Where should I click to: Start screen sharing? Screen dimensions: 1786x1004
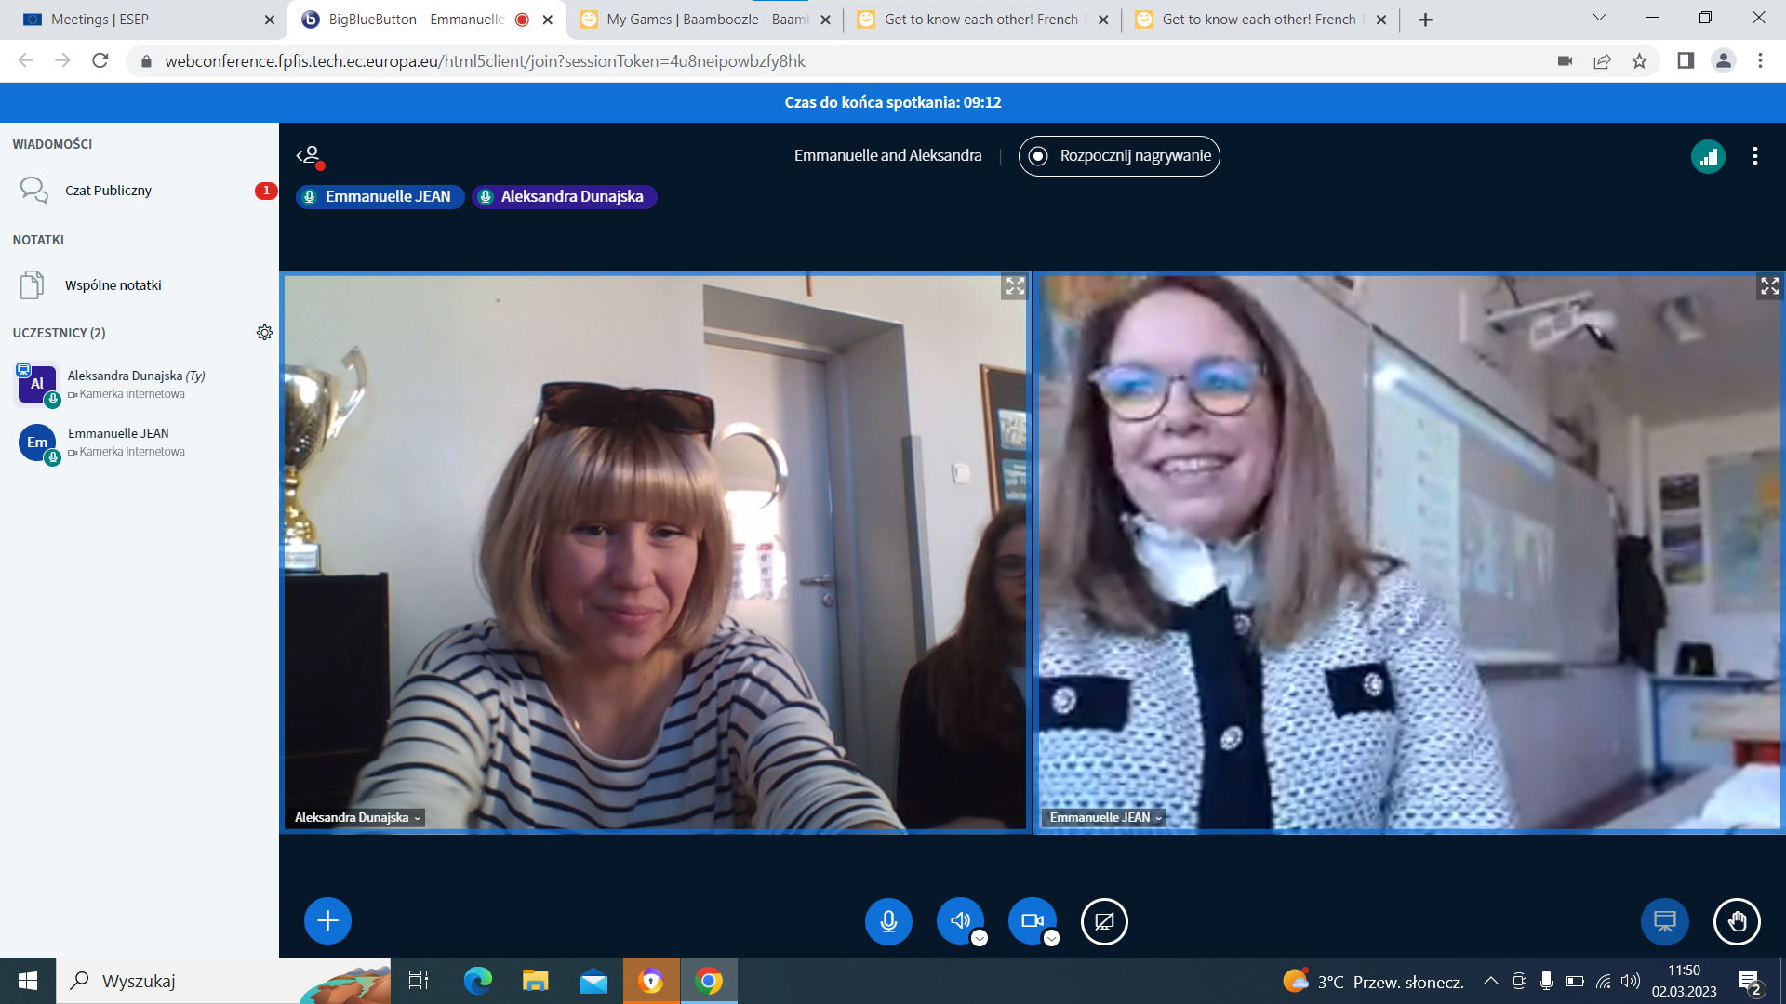coord(1104,921)
